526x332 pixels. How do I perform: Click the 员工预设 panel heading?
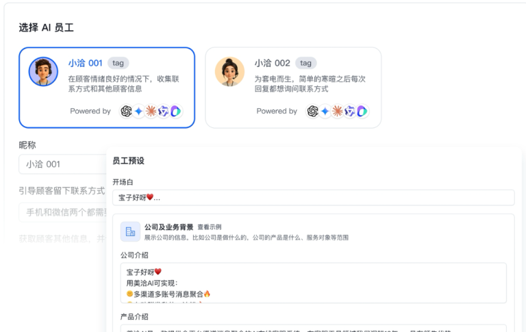pos(129,161)
